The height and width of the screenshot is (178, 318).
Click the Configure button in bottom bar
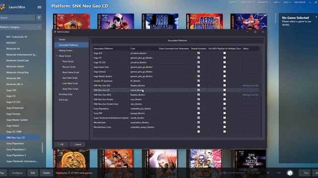[x=17, y=173]
